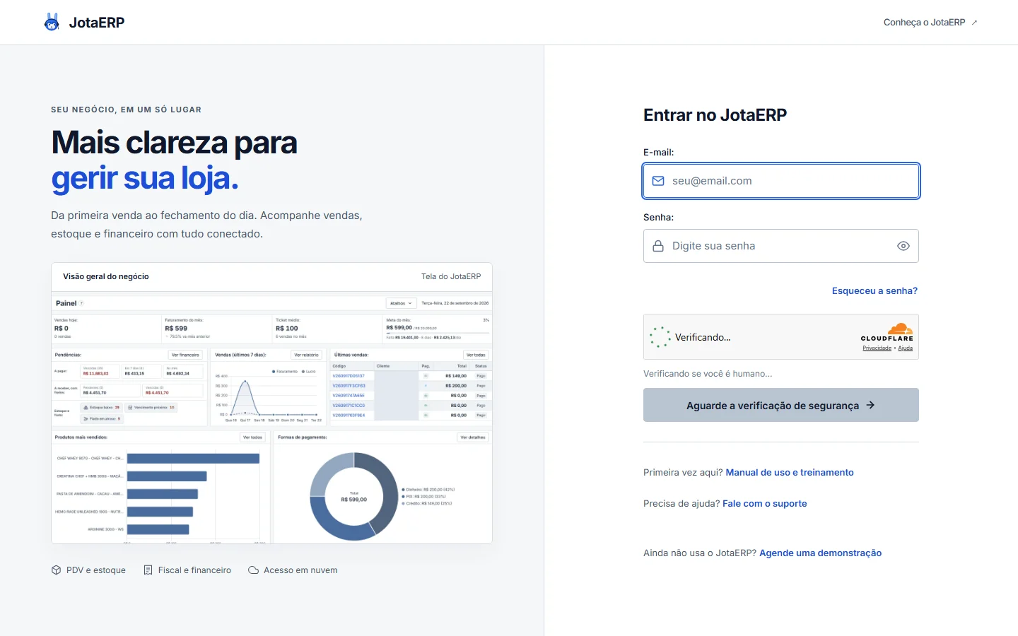
Task: Click the JotaERP rabbit logo icon
Action: coord(52,23)
